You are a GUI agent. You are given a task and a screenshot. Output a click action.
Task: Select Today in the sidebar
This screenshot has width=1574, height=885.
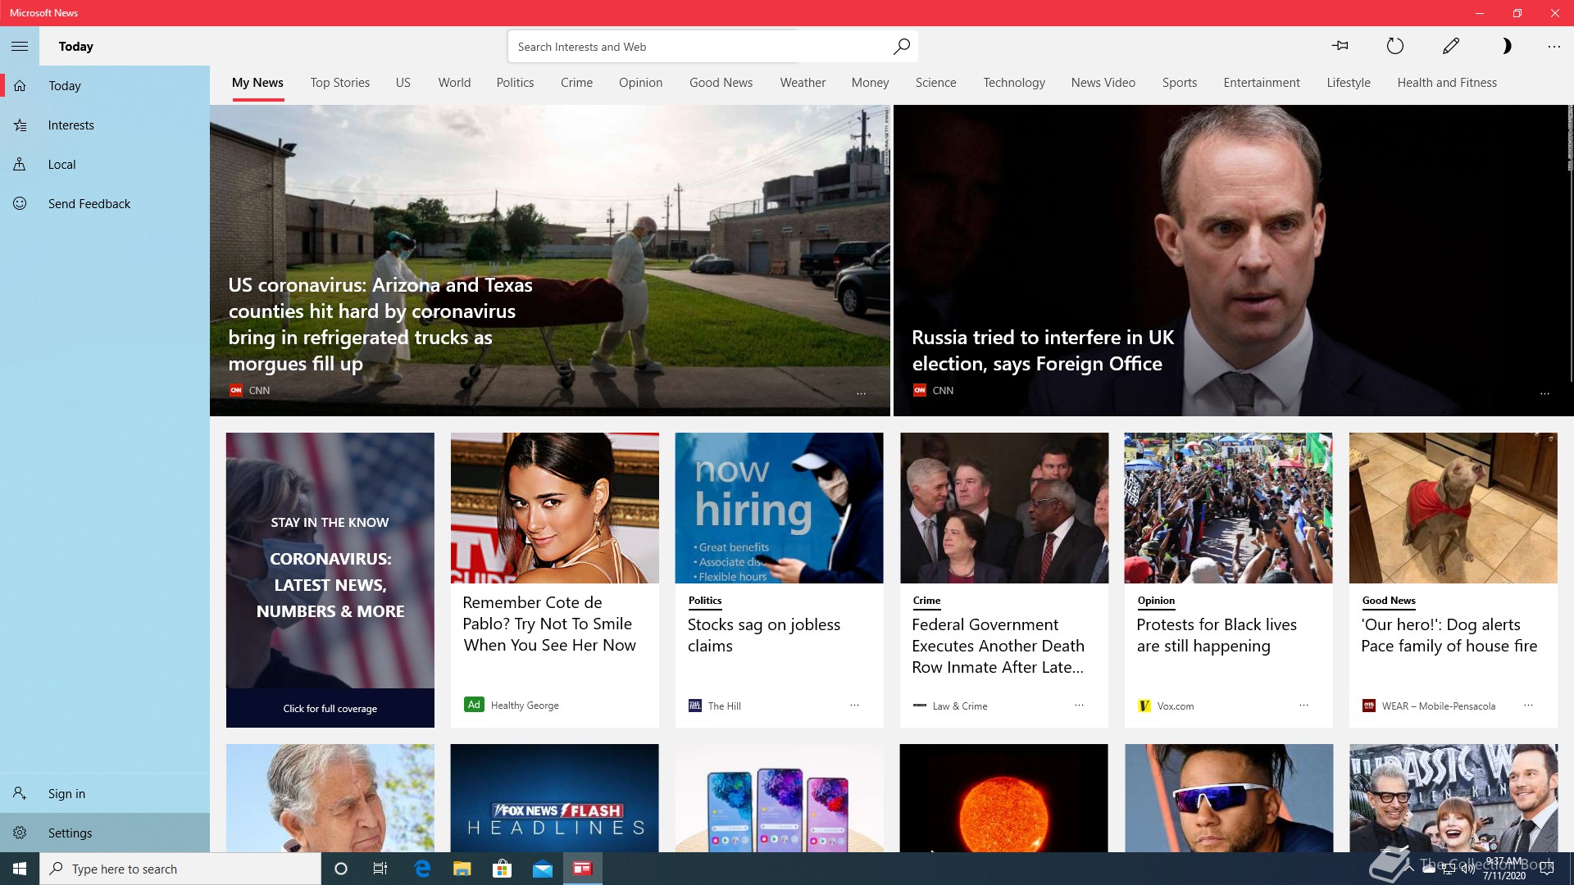tap(105, 86)
